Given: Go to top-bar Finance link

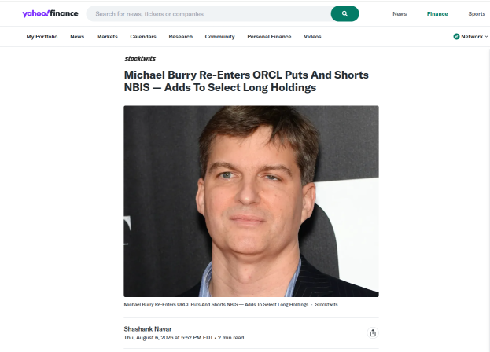Looking at the screenshot, I should (437, 13).
